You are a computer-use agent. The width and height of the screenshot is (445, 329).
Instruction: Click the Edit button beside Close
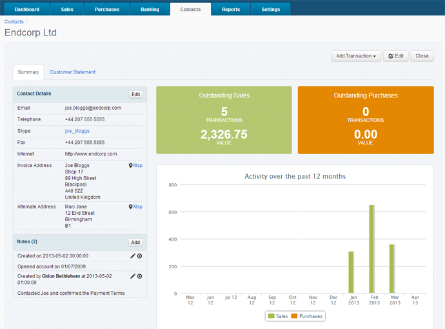tap(396, 56)
